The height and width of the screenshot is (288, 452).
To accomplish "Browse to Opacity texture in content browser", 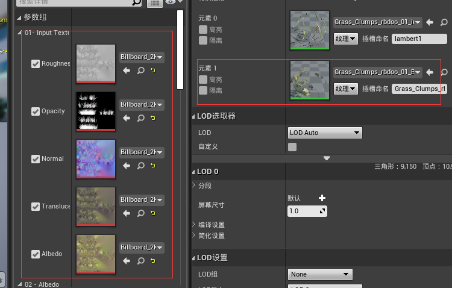I will pyautogui.click(x=140, y=118).
